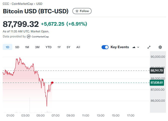Select the 1M chart range

click(x=27, y=47)
